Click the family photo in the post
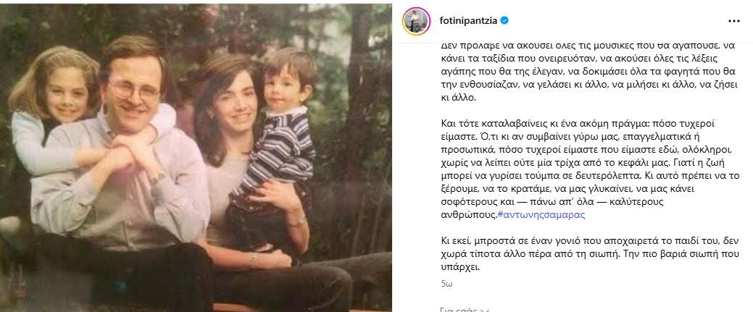The image size is (753, 312). pyautogui.click(x=196, y=157)
